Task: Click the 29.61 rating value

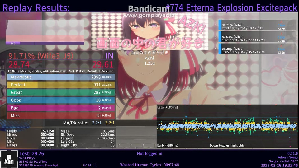Action: pyautogui.click(x=103, y=65)
